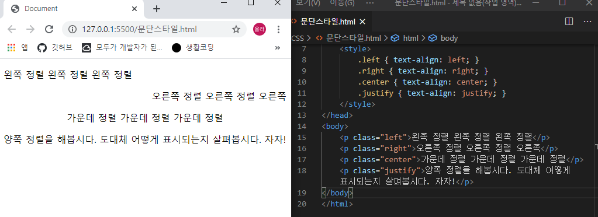Open the 이동(G) menu in VS Code

pyautogui.click(x=342, y=3)
